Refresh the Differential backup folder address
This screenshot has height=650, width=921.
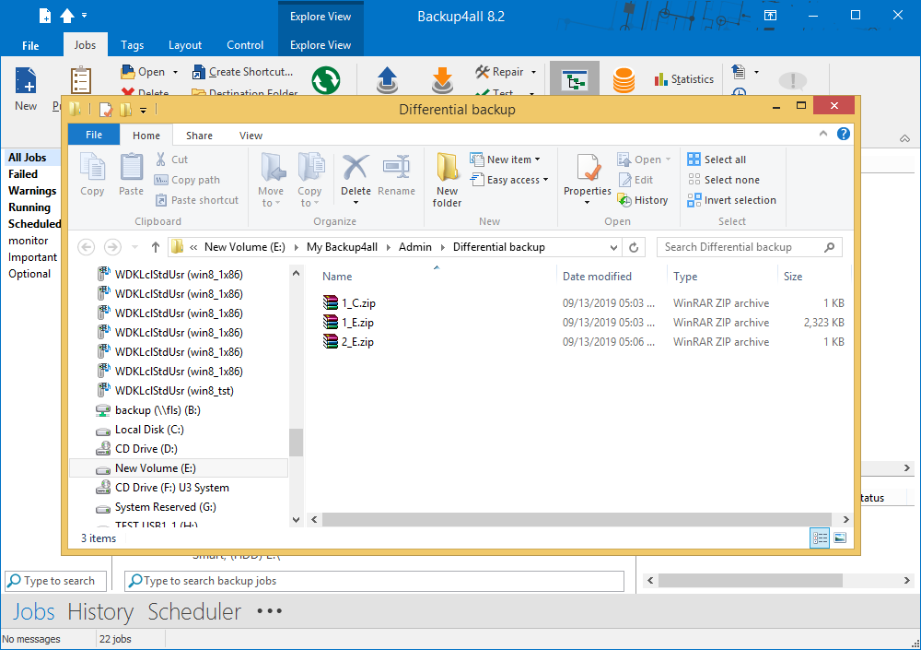click(634, 247)
